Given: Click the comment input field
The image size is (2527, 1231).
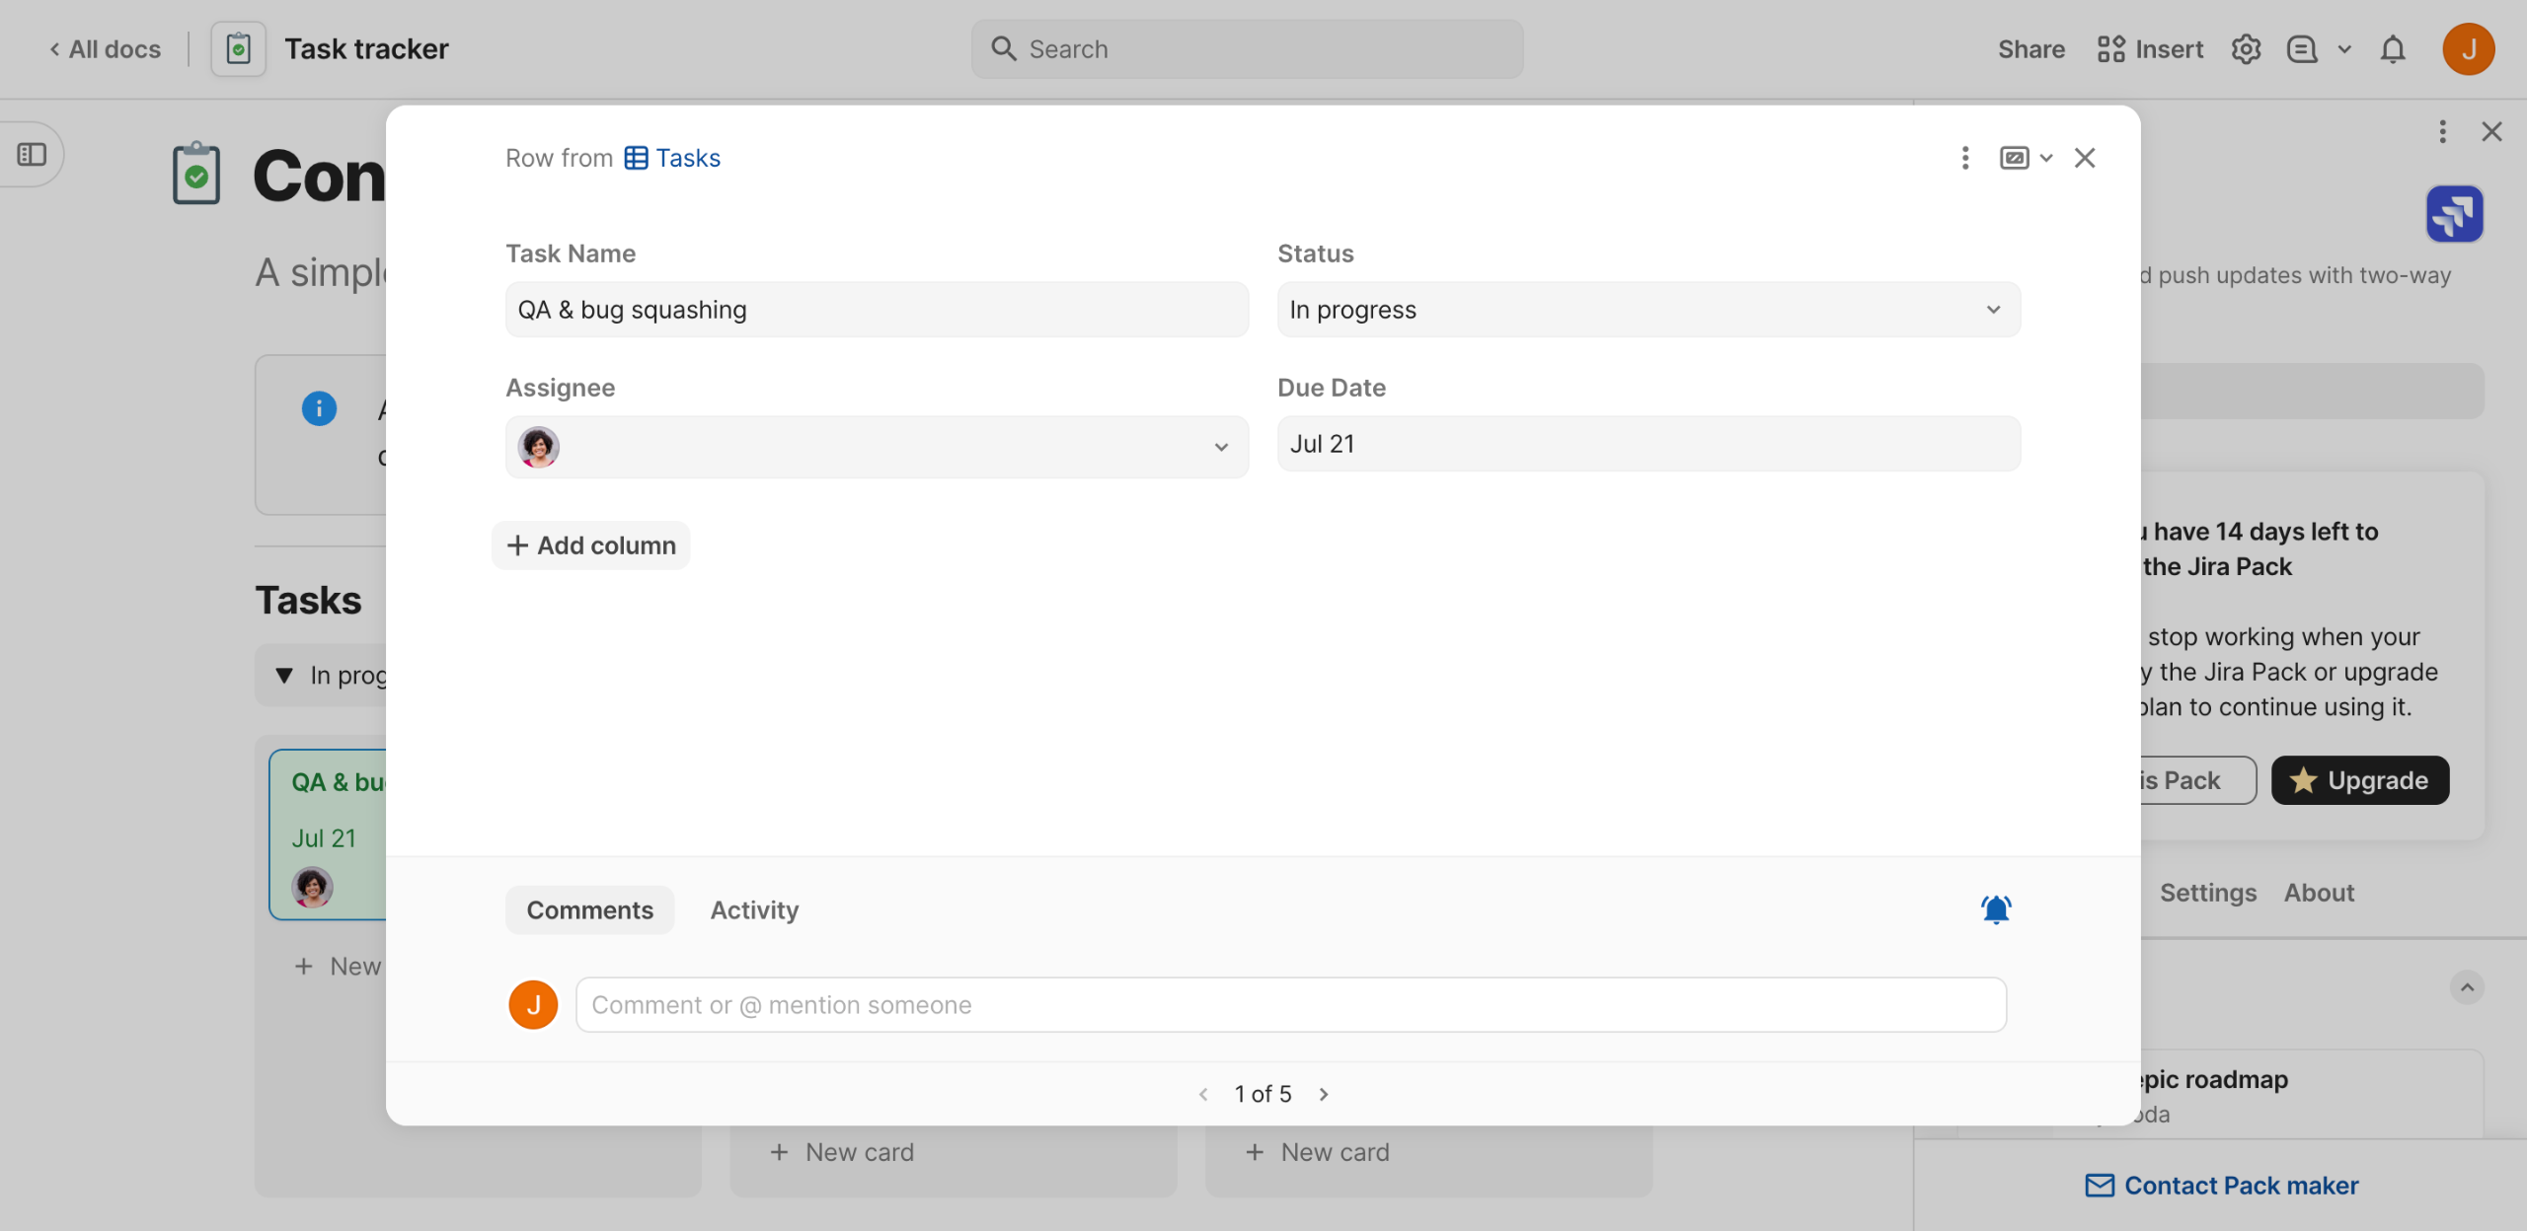Looking at the screenshot, I should (1290, 1005).
